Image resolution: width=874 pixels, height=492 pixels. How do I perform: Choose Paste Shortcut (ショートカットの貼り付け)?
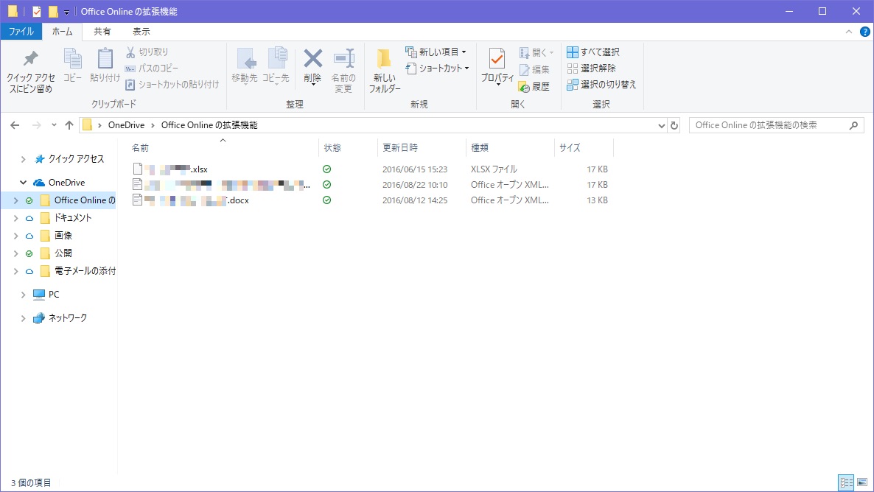172,84
